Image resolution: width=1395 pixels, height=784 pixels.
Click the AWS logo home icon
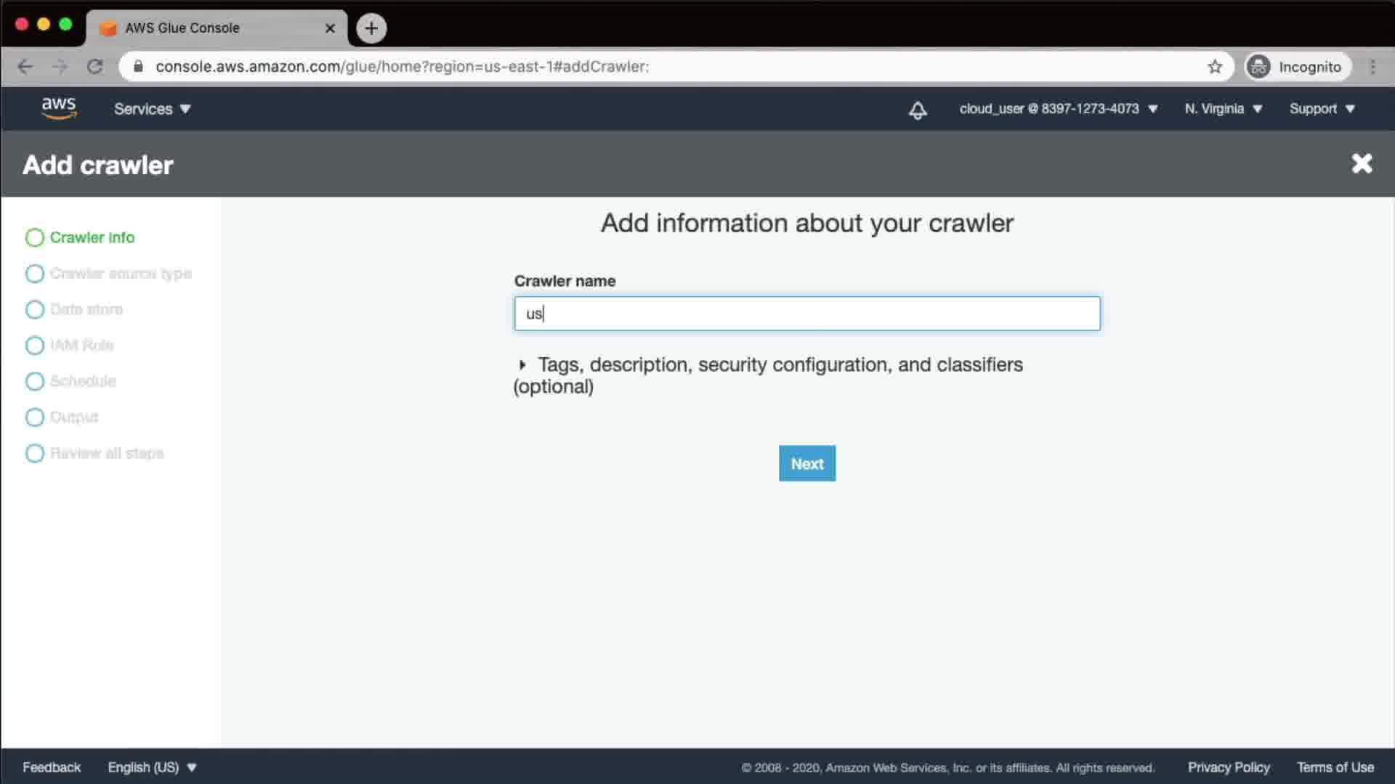pyautogui.click(x=59, y=108)
